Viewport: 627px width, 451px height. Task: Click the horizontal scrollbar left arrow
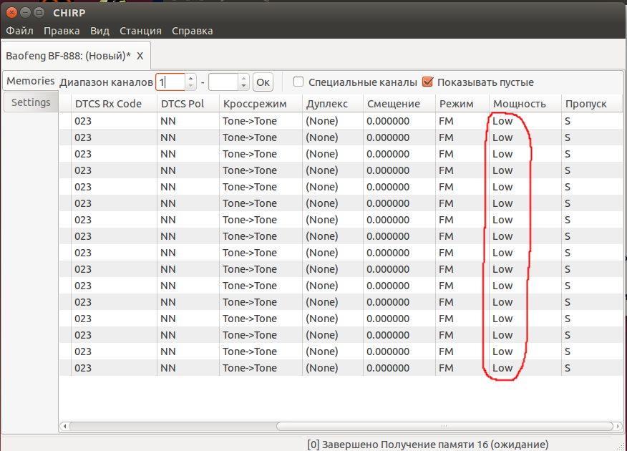pos(66,426)
